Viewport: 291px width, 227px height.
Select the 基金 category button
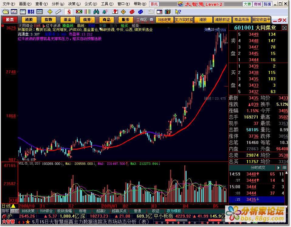(x=67, y=20)
